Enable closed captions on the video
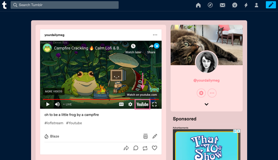The width and height of the screenshot is (278, 160). pyautogui.click(x=121, y=104)
